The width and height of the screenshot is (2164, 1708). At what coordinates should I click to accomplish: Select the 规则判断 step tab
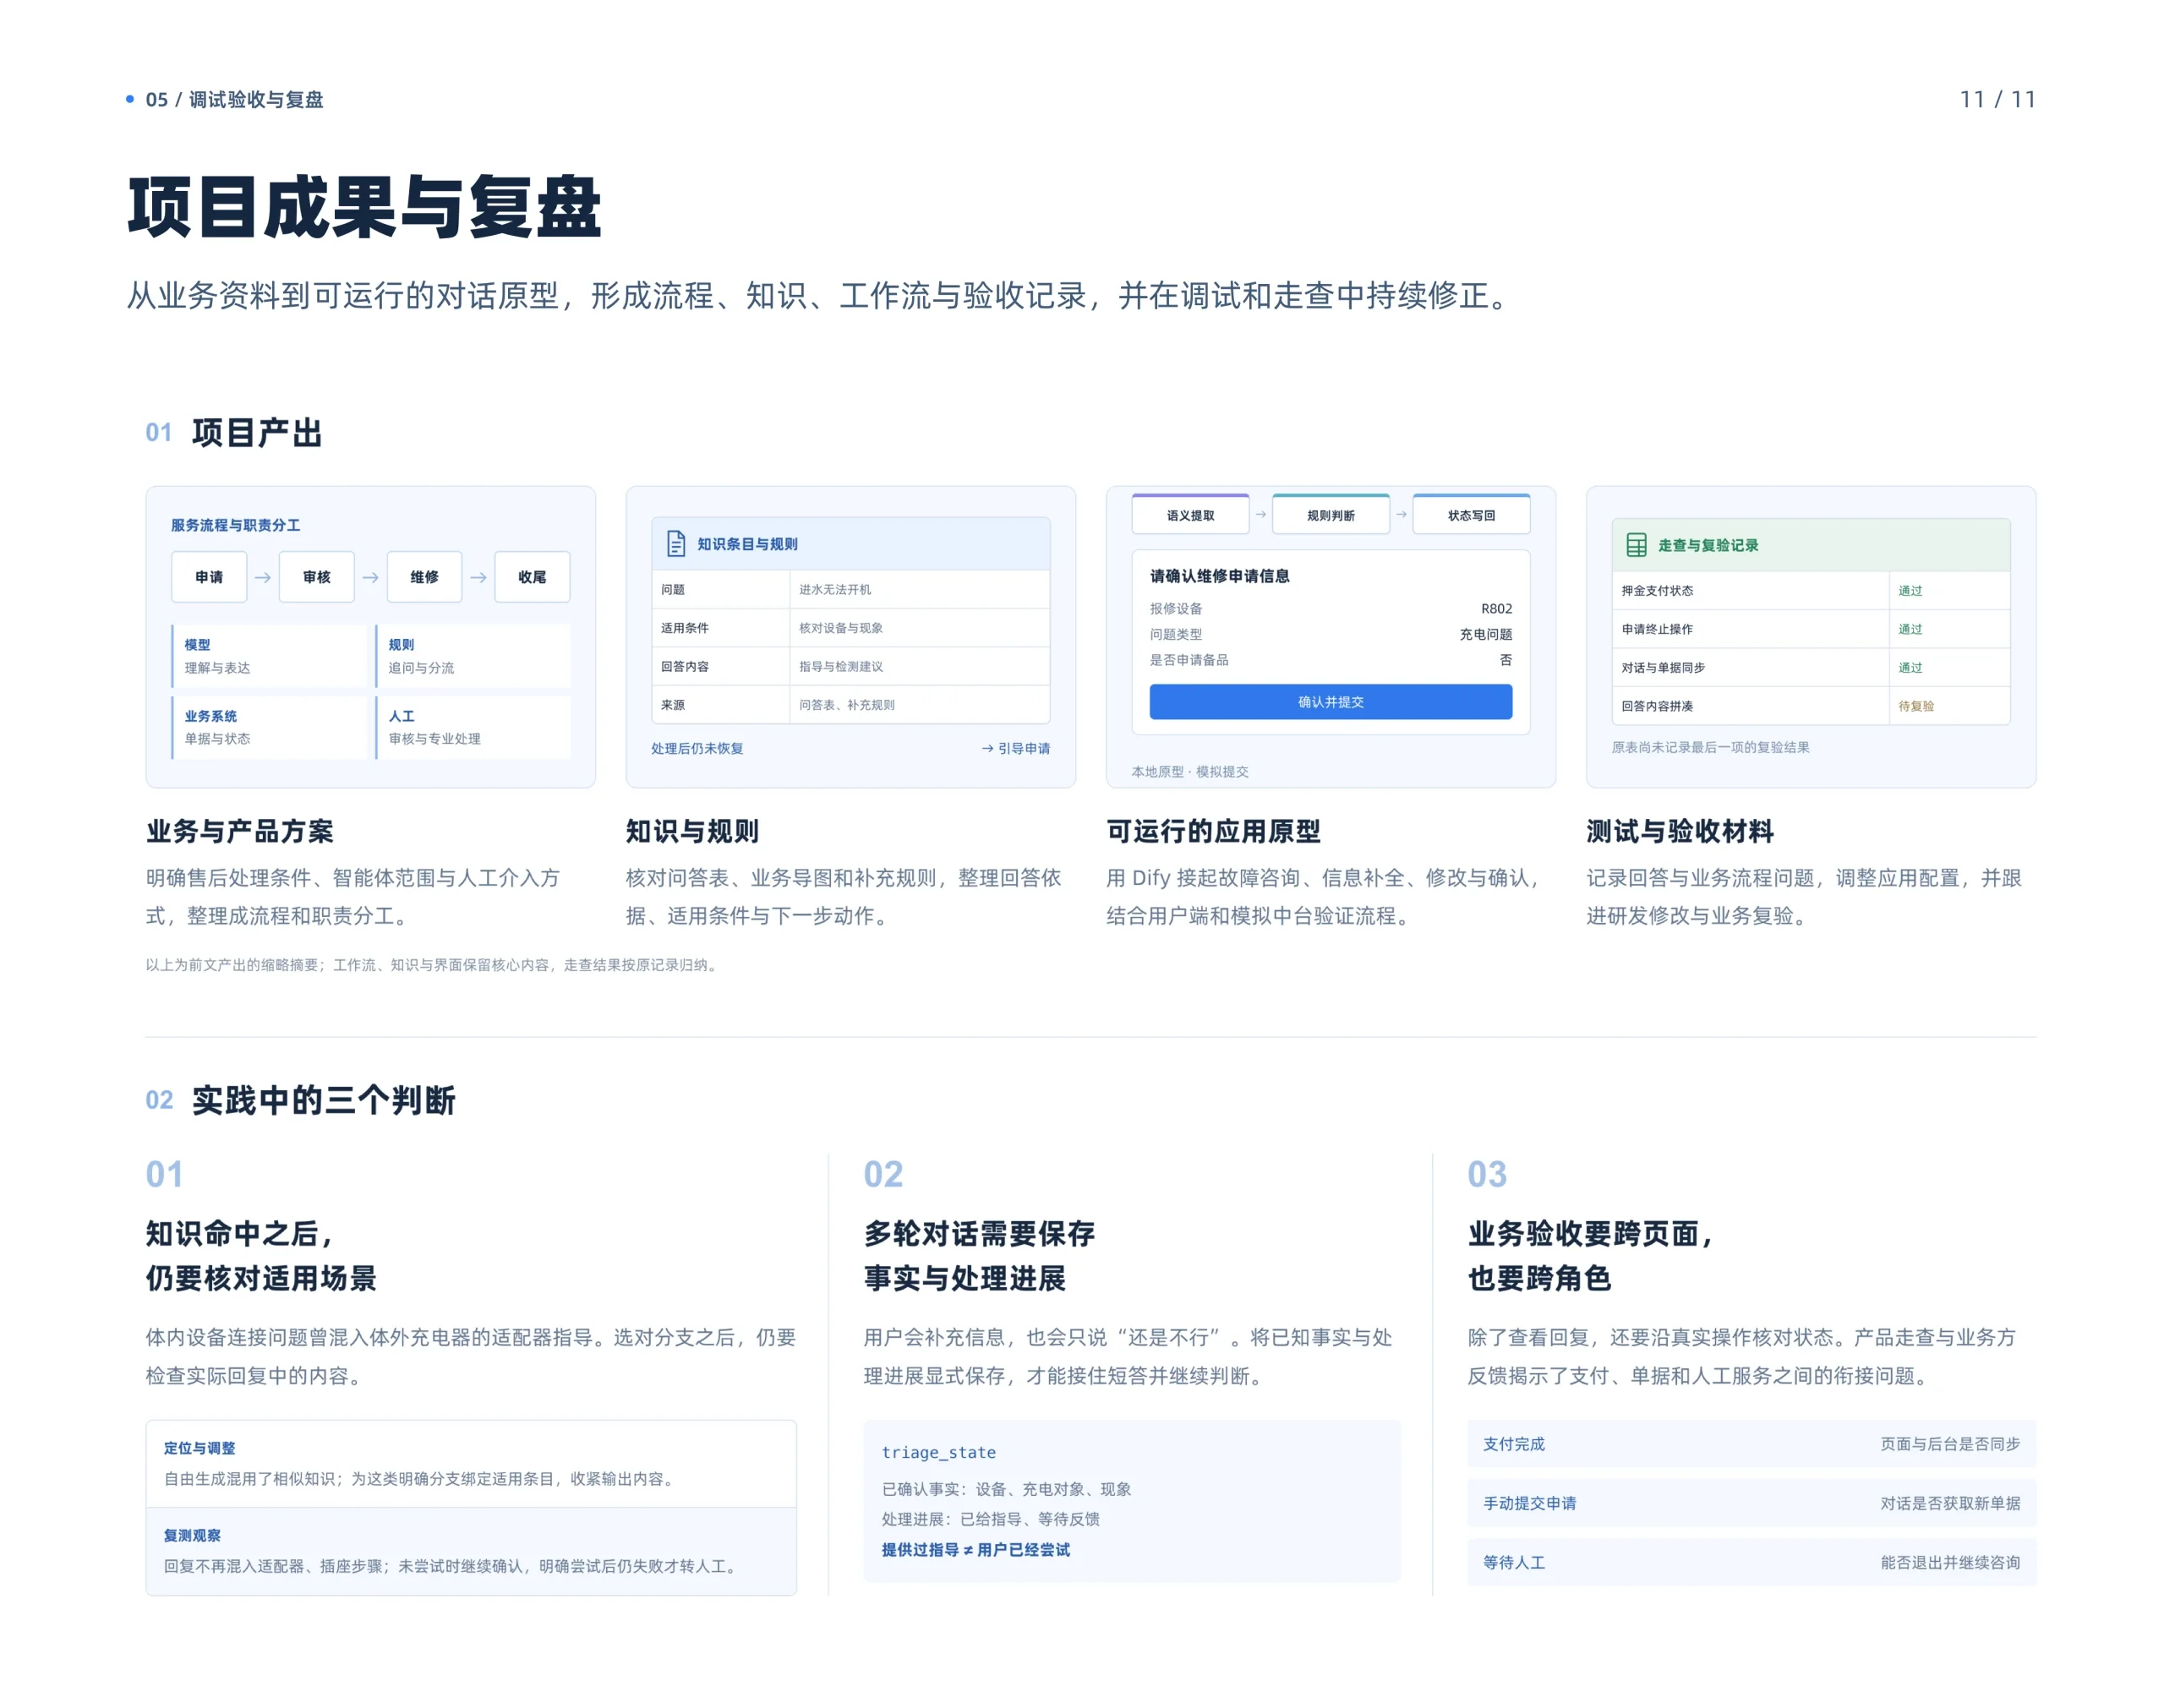1330,515
